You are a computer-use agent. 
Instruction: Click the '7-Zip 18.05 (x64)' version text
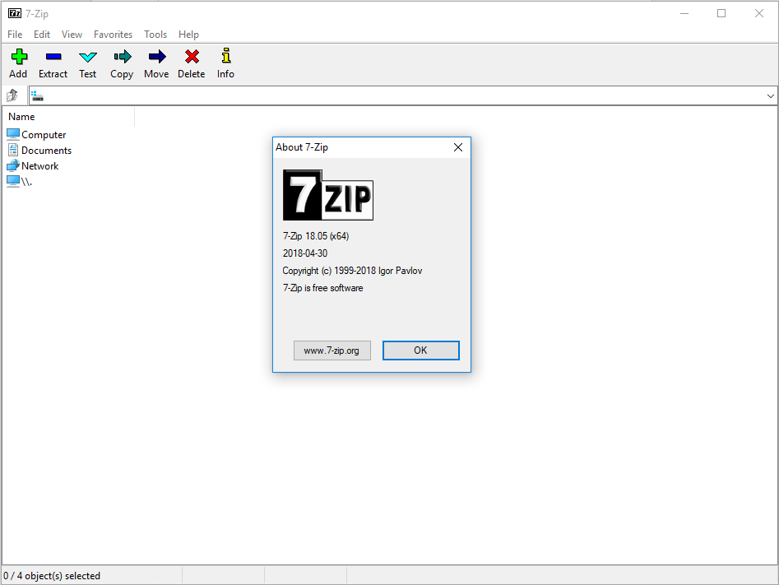coord(316,236)
